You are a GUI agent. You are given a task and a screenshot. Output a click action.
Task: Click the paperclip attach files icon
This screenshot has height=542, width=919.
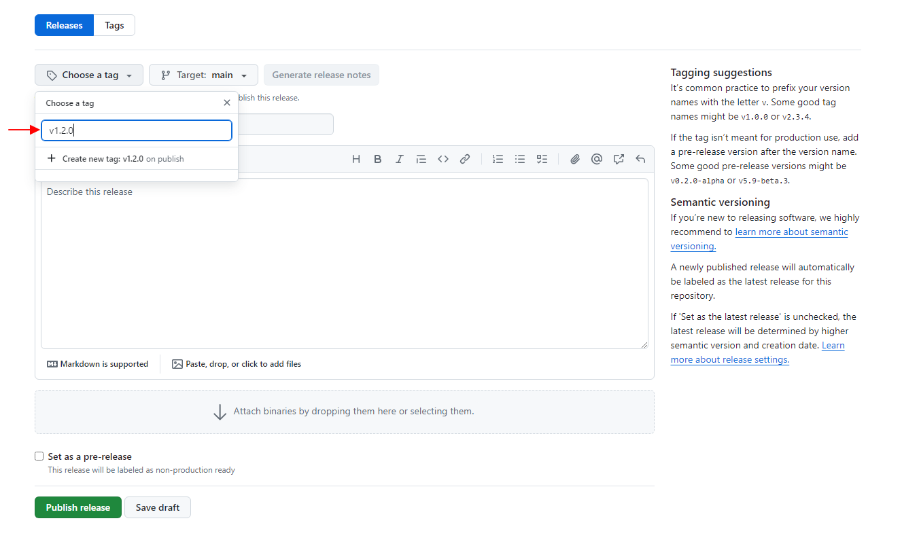pos(574,159)
